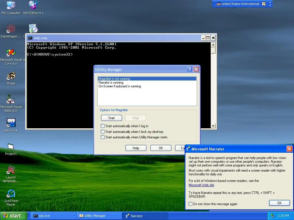Enable Start automatically when I log in
The image size is (294, 220).
[x=102, y=126]
